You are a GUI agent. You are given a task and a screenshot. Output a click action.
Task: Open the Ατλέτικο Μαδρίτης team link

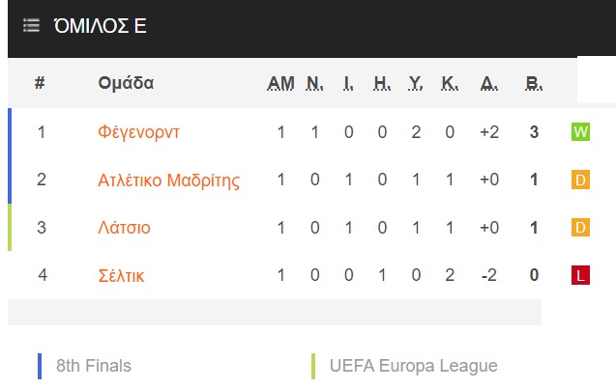click(168, 181)
